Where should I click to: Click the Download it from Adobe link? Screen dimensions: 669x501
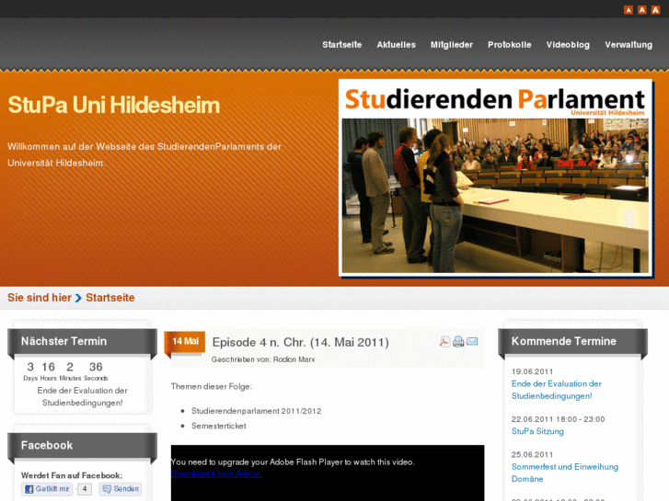(x=217, y=473)
